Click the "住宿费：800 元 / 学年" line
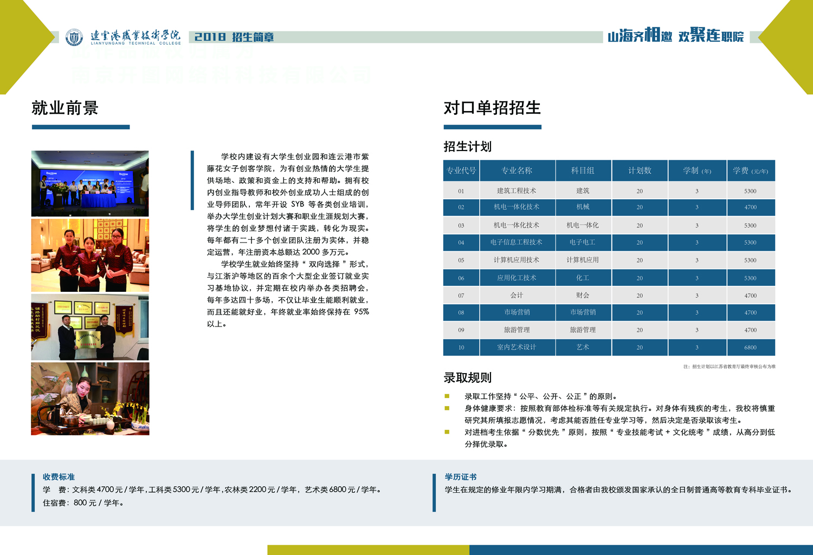This screenshot has width=813, height=555. 85,502
